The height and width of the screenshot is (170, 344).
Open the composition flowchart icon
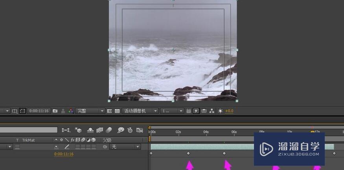[212, 111]
